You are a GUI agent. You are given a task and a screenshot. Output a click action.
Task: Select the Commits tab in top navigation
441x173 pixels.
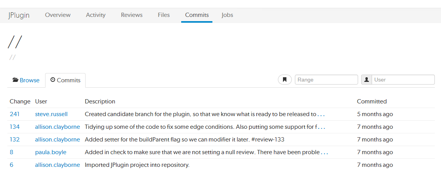click(x=197, y=15)
